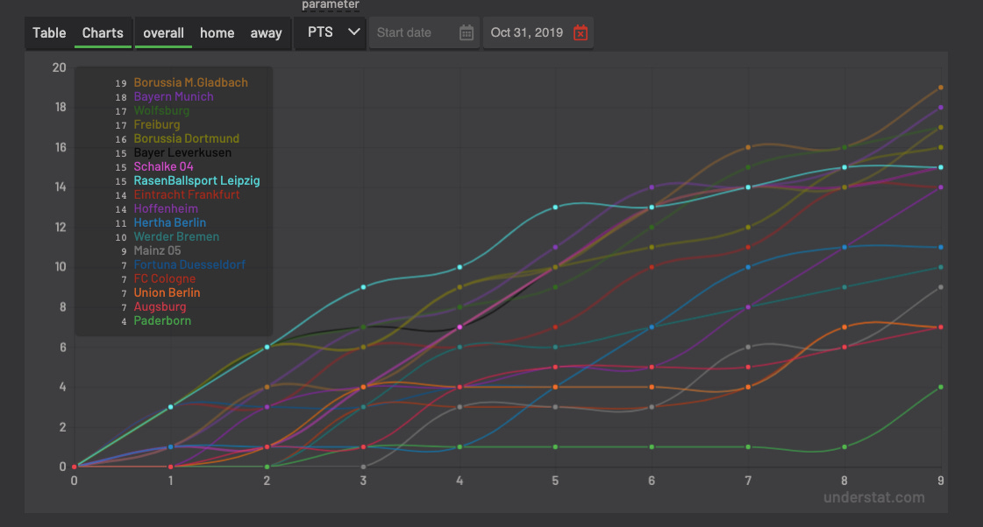This screenshot has height=527, width=983.
Task: Click Union Berlin legend entry
Action: point(167,292)
